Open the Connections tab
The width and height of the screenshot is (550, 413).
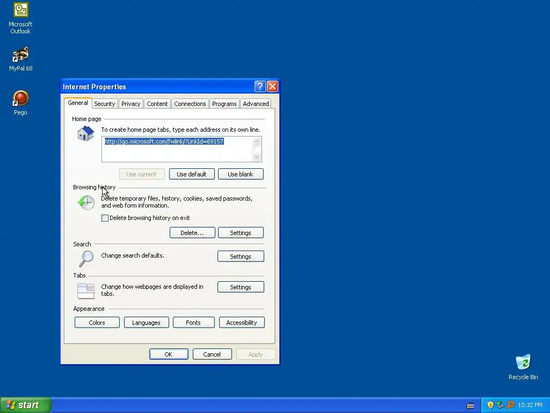coord(190,104)
